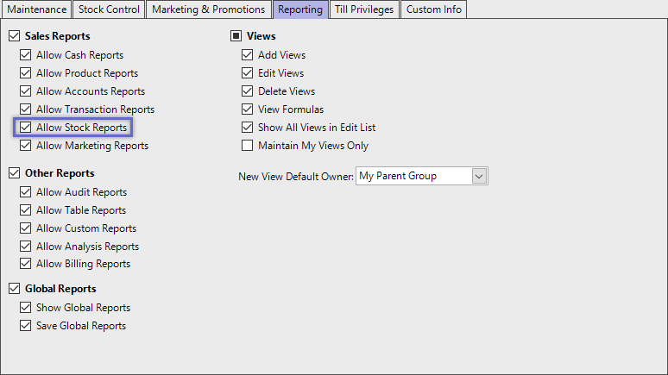Toggle Allow Stock Reports checkbox
Screen dimensions: 668x375
click(x=26, y=128)
